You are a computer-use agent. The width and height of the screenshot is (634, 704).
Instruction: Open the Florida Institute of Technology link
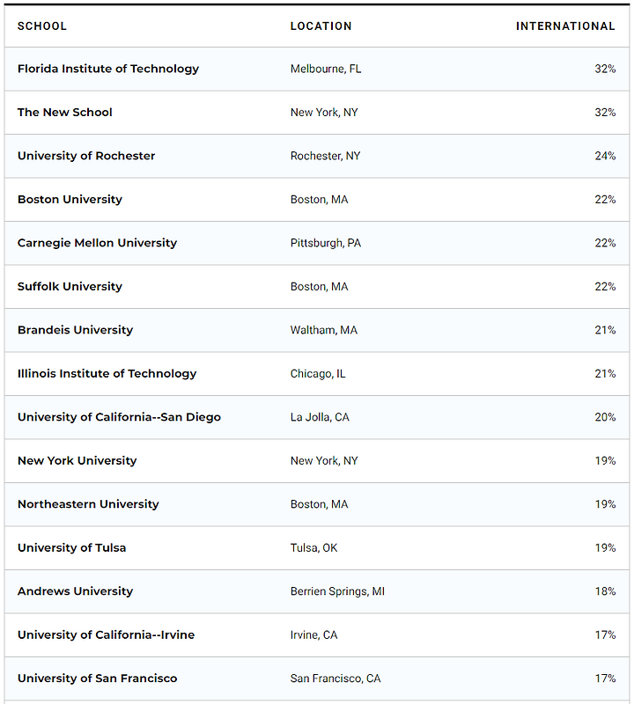pos(108,69)
